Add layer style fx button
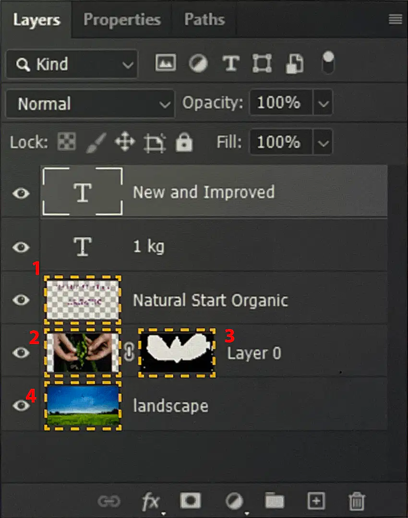The width and height of the screenshot is (408, 518). [151, 502]
